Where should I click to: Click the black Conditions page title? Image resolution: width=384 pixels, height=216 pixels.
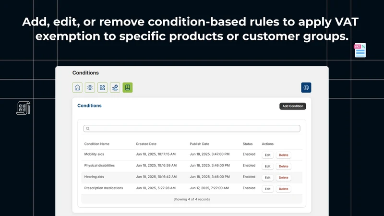85,73
